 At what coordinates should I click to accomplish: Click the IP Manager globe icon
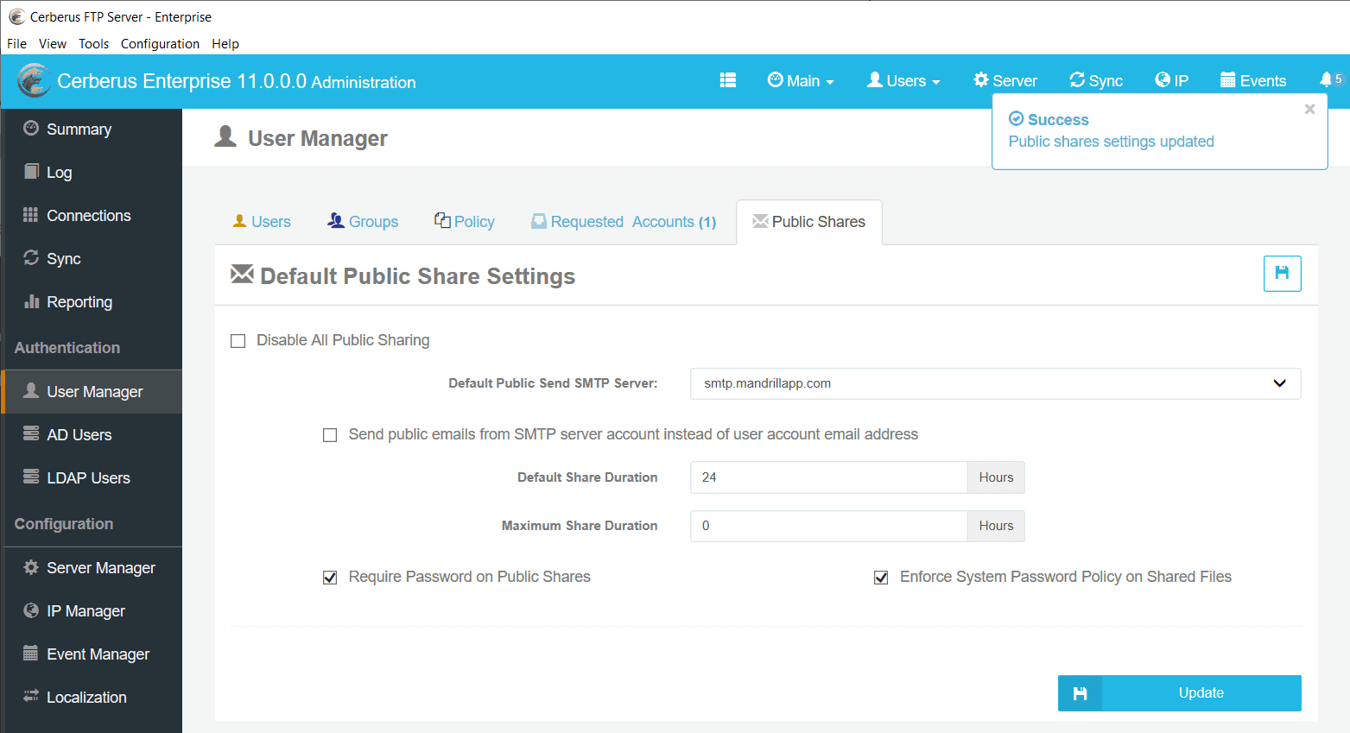click(x=31, y=610)
